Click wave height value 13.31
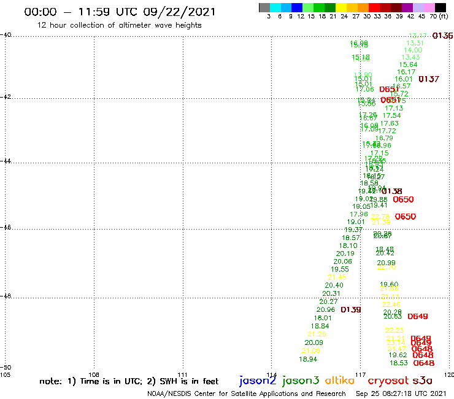 pyautogui.click(x=415, y=43)
